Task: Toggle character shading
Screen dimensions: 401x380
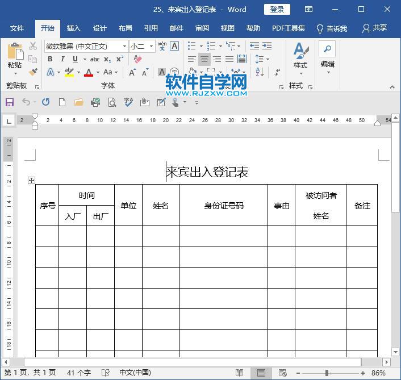Action: pos(162,72)
